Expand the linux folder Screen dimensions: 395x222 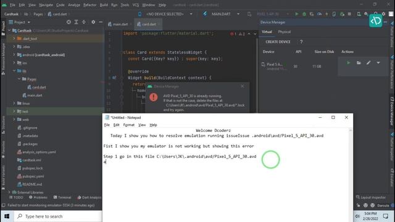click(x=14, y=103)
